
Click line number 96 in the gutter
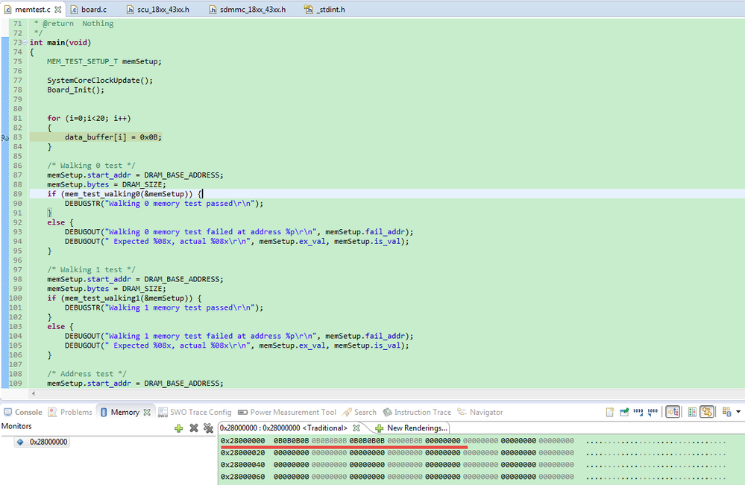[17, 260]
